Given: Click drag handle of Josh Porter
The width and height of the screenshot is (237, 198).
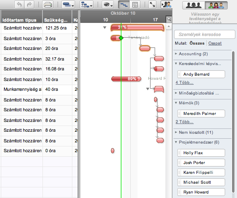Looking at the screenshot, I should tap(179, 162).
